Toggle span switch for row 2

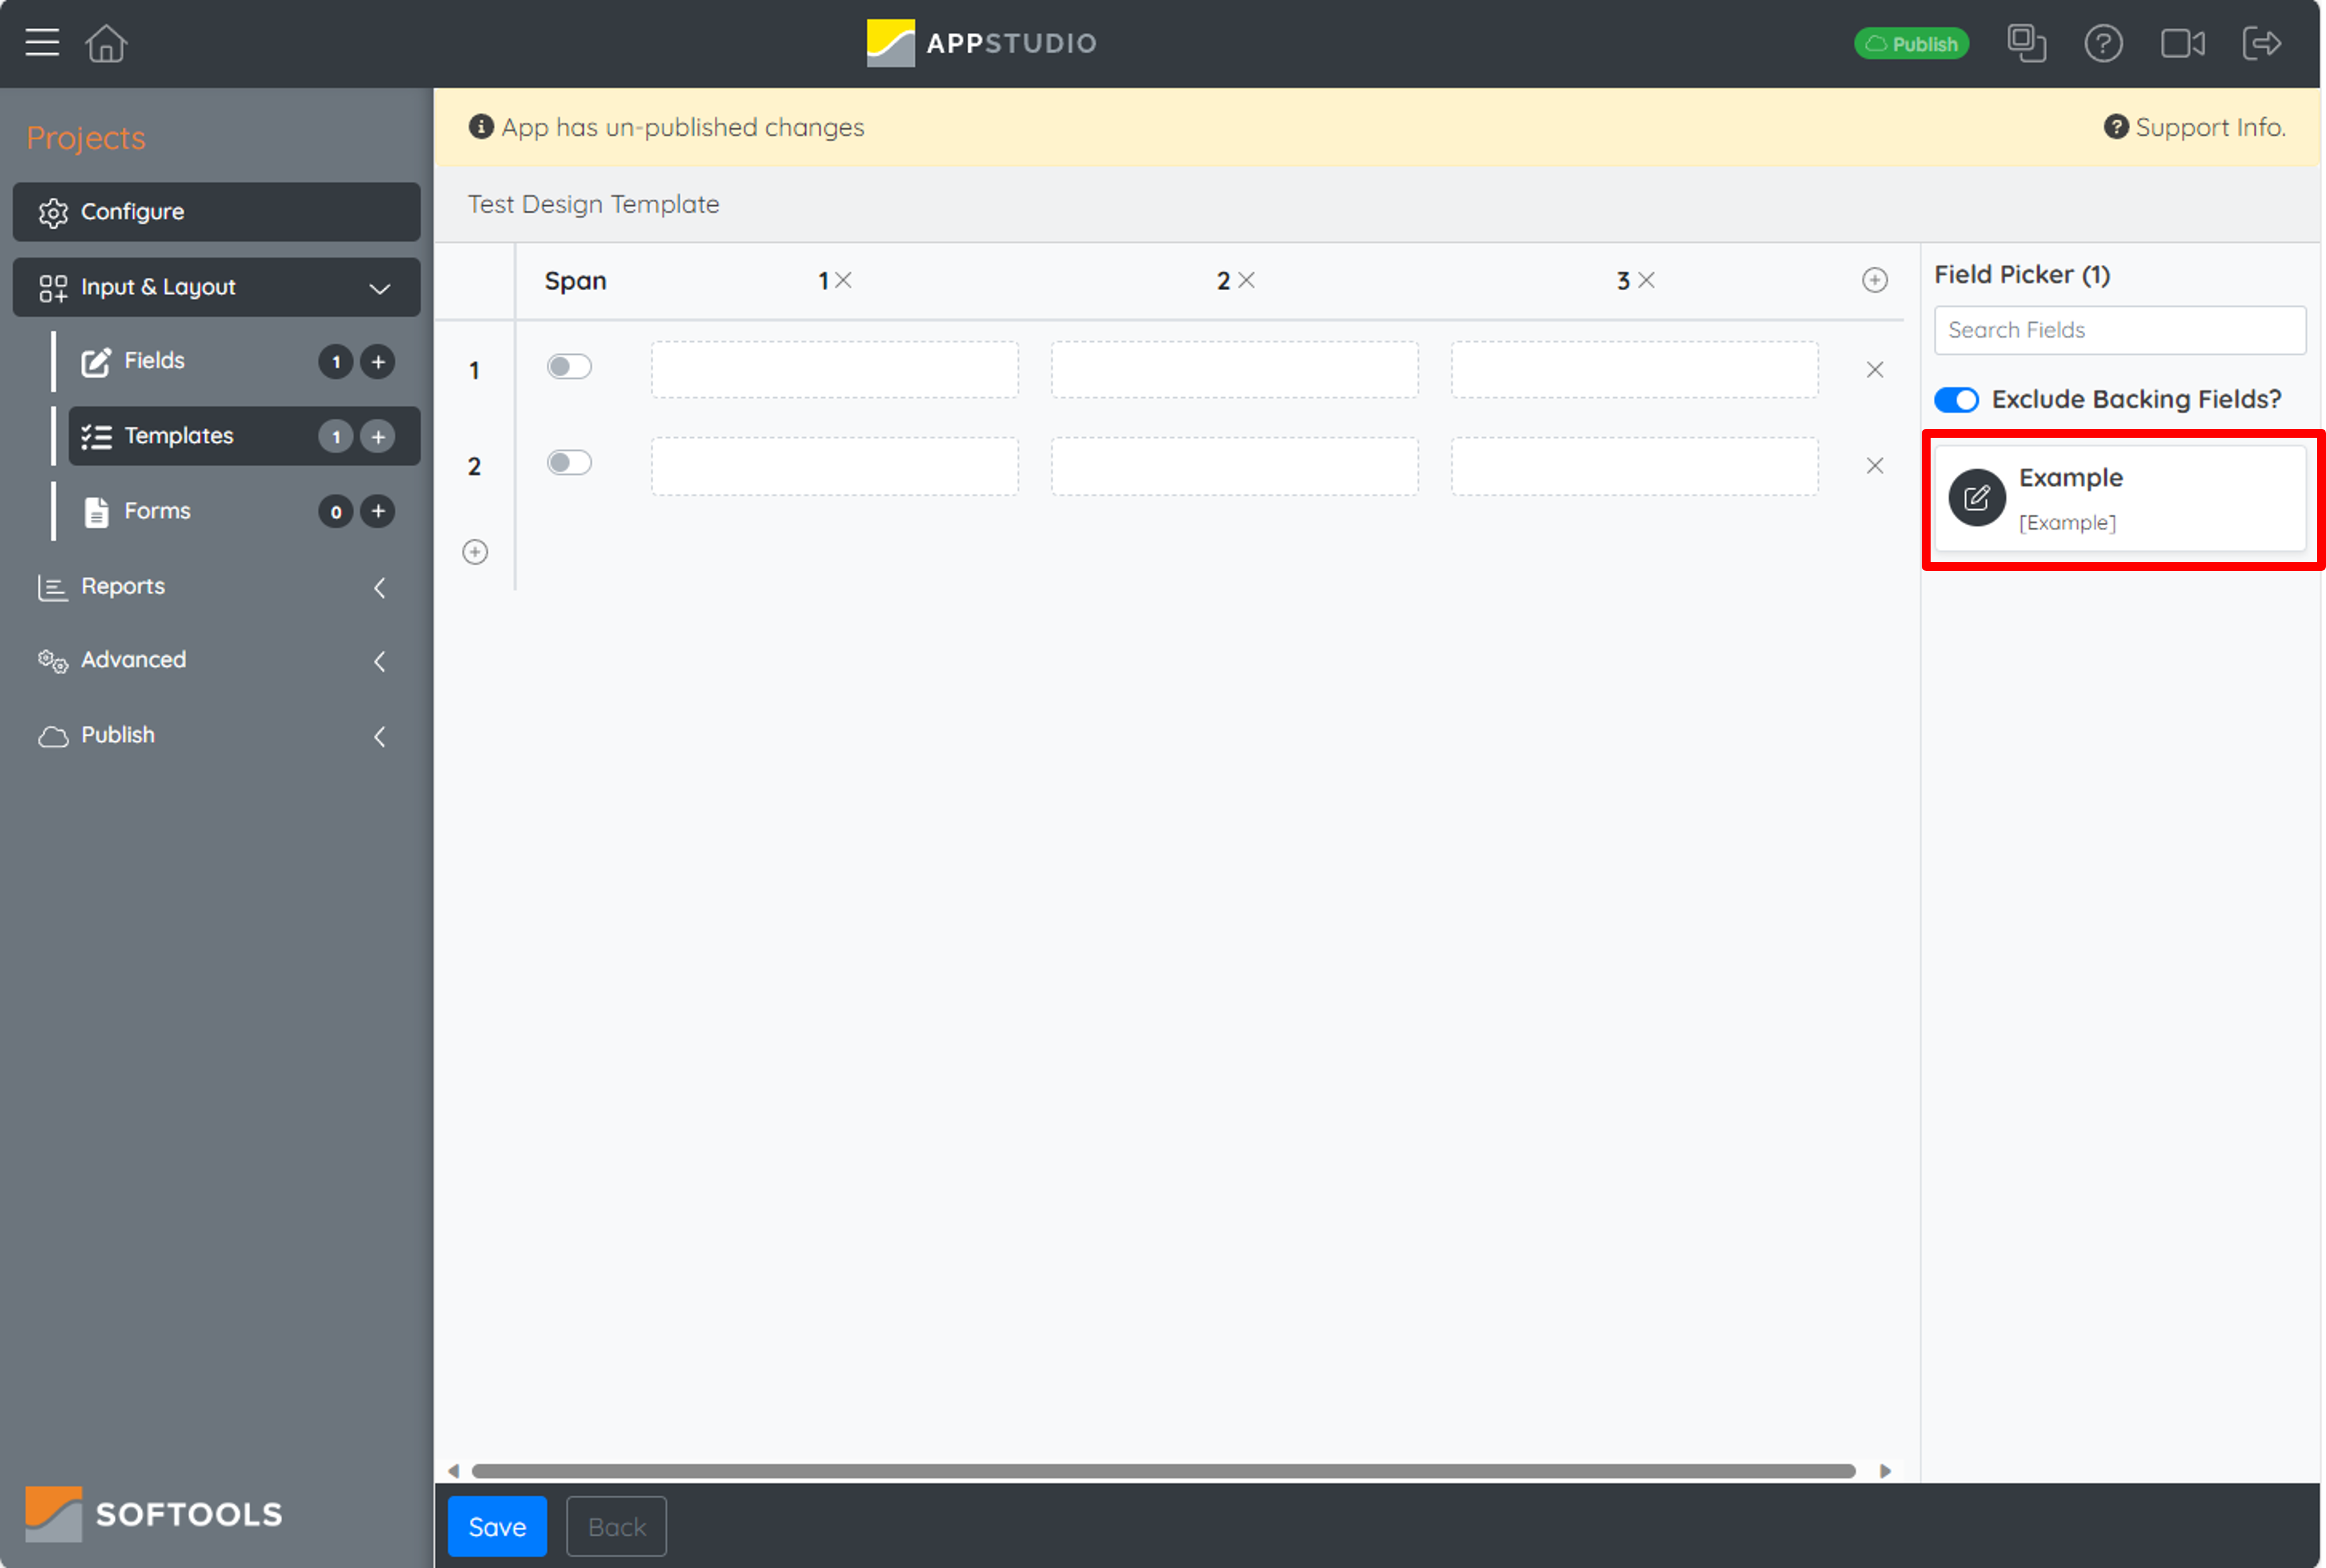coord(569,463)
